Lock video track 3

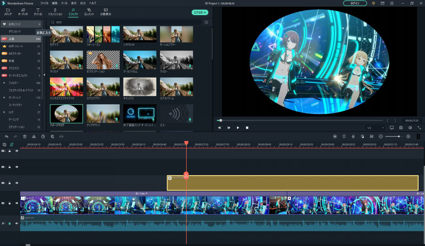(x=10, y=167)
